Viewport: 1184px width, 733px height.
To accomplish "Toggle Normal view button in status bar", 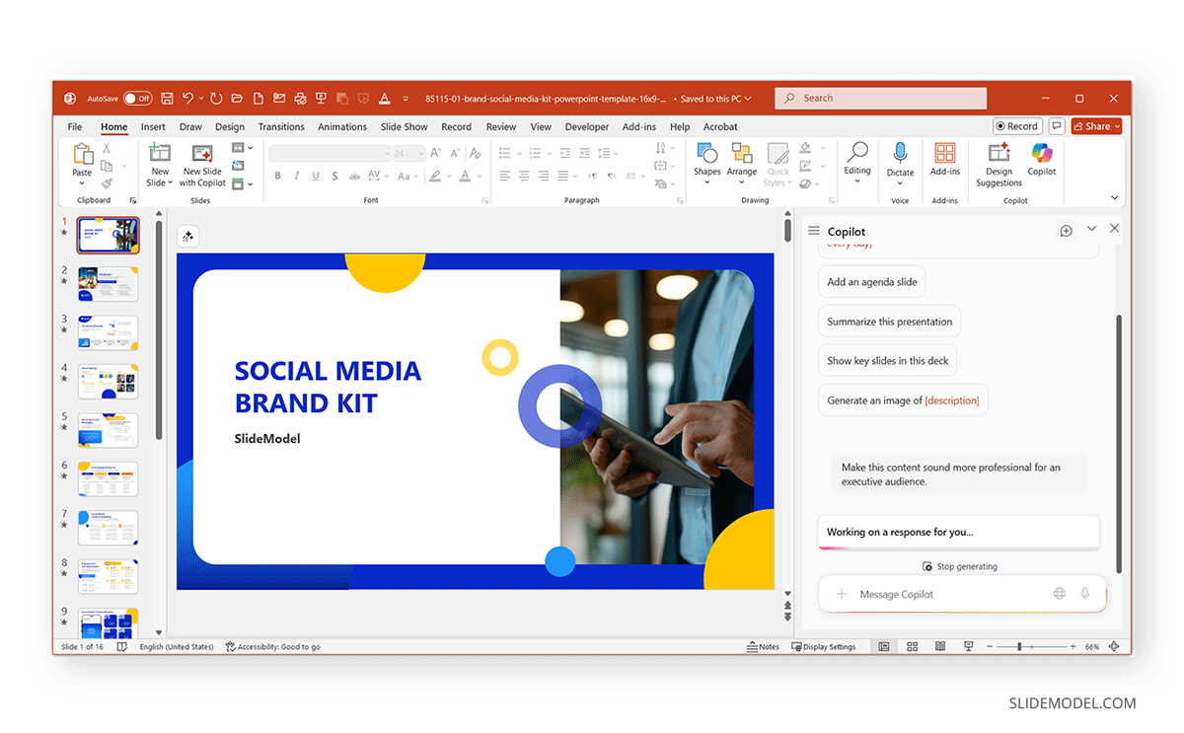I will coord(883,647).
